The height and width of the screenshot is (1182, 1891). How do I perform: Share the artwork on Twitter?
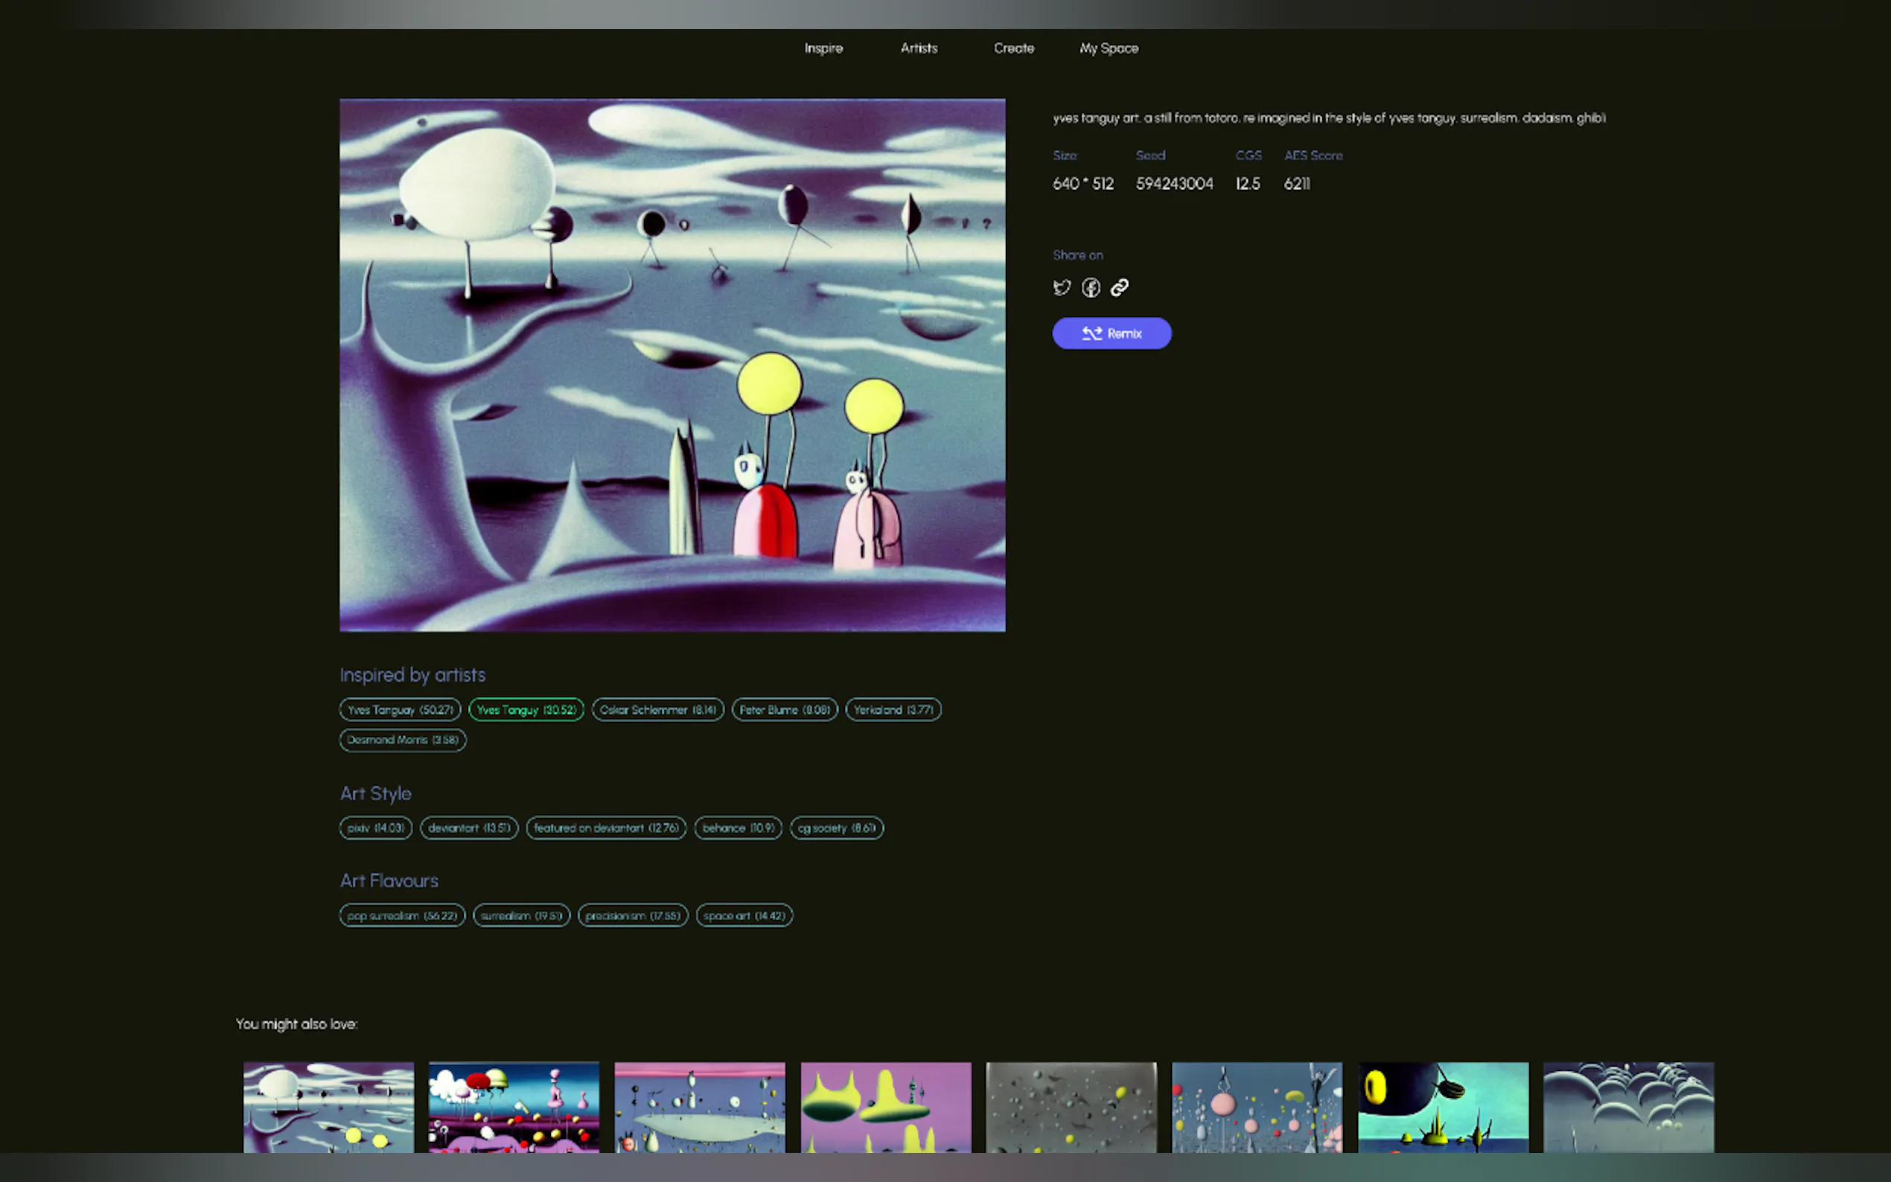click(1061, 287)
